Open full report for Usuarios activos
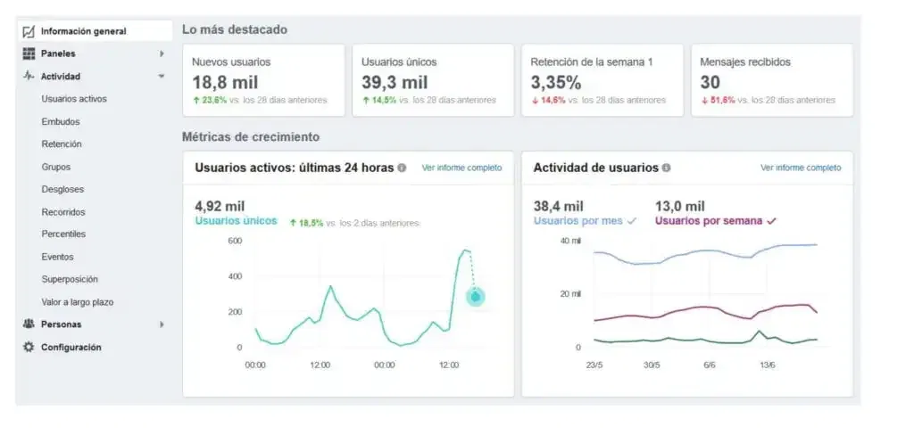The width and height of the screenshot is (914, 435). click(x=461, y=168)
